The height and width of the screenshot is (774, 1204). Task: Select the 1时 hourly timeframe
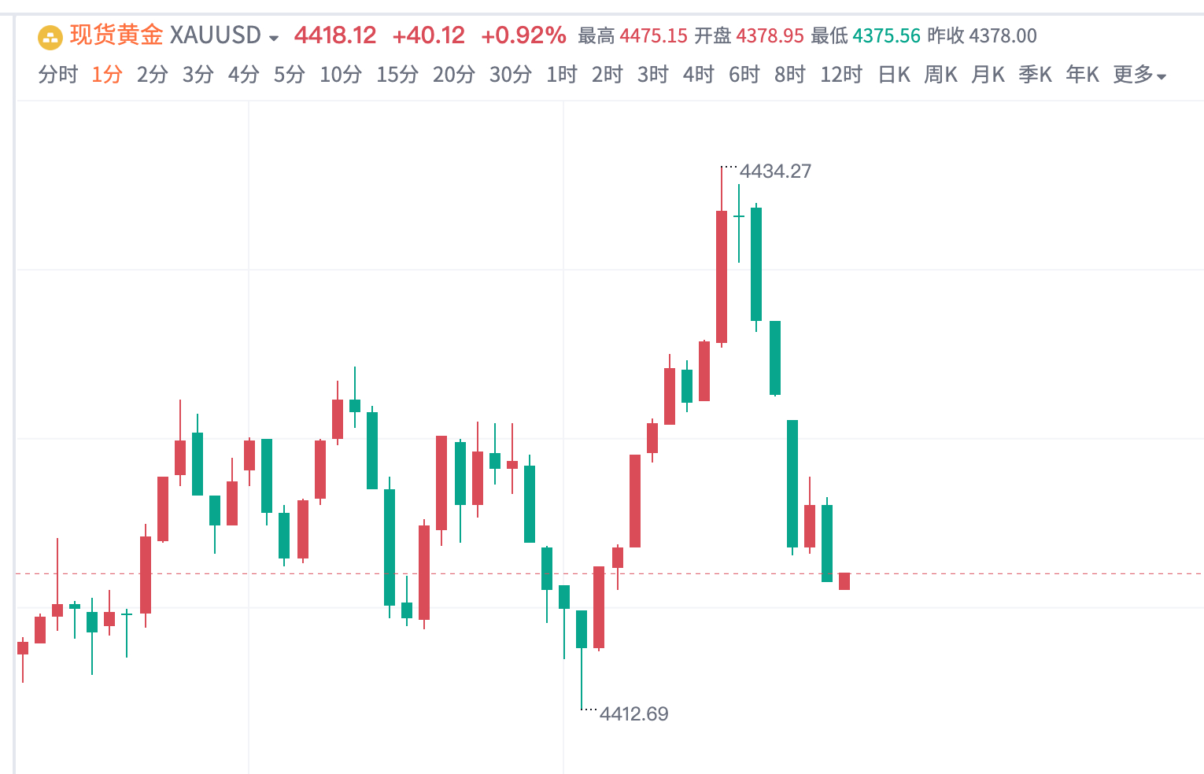point(561,75)
